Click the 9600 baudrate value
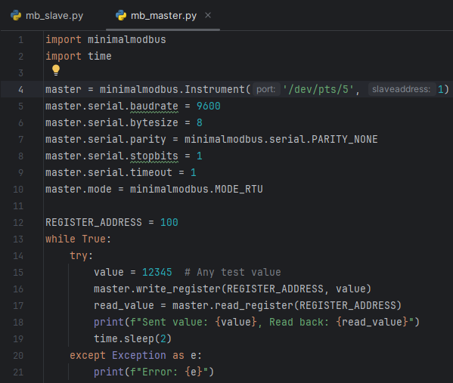The height and width of the screenshot is (383, 453). point(208,107)
